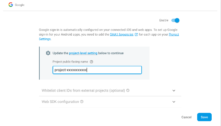Click the Settings word on the wrapped link line
The width and height of the screenshot is (221, 126).
tap(45, 39)
